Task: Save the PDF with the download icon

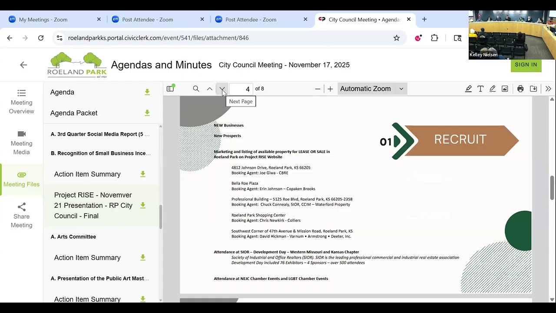Action: coord(533,89)
